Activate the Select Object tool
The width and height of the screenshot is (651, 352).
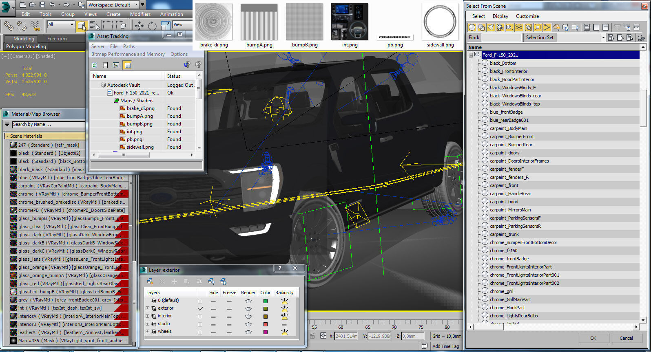coord(82,26)
